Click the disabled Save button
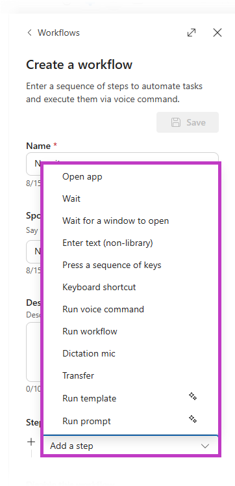235x486 pixels. click(188, 122)
